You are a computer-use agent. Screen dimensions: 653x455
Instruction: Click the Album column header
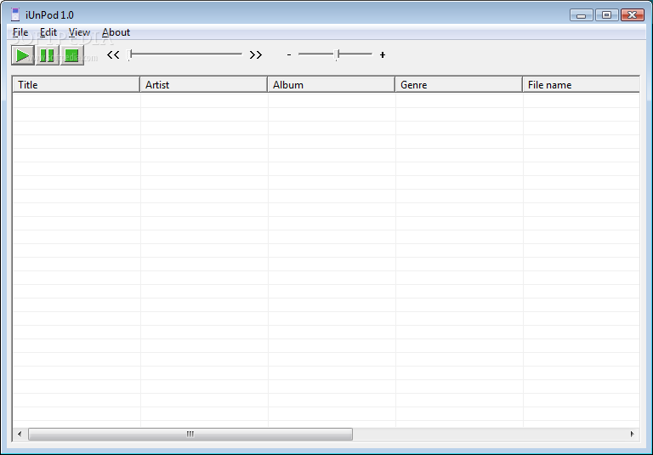331,85
